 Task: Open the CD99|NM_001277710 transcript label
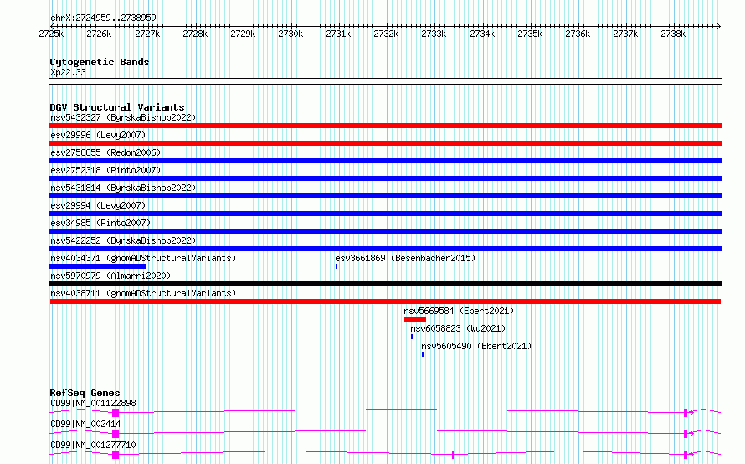pos(93,445)
